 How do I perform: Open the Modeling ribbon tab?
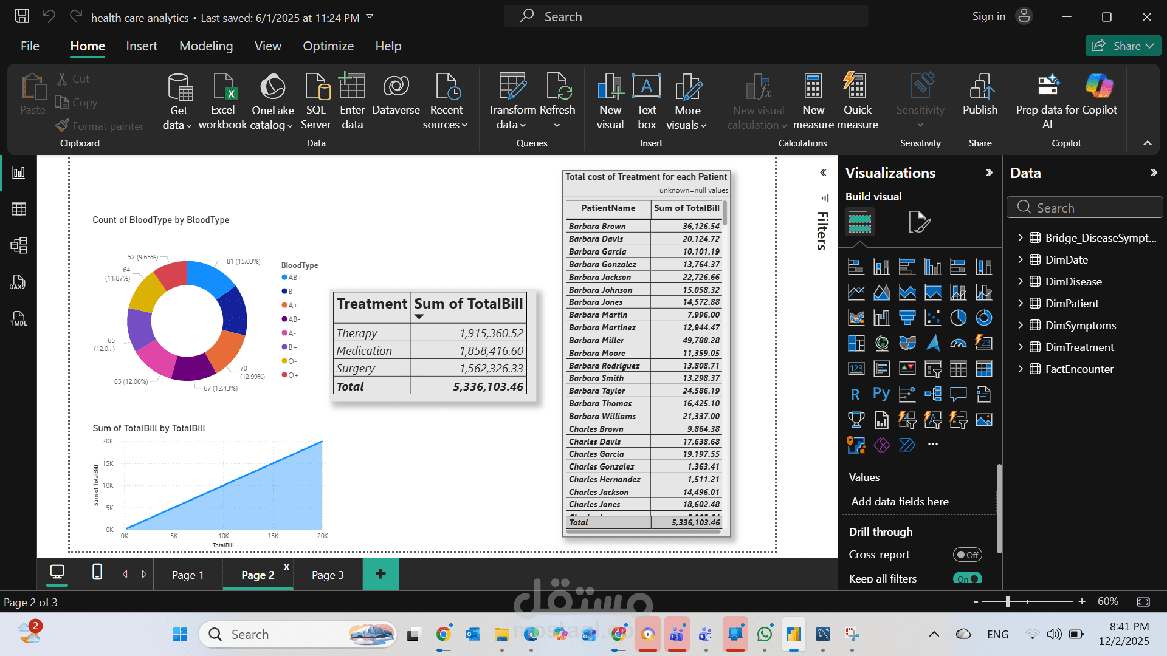(x=205, y=46)
